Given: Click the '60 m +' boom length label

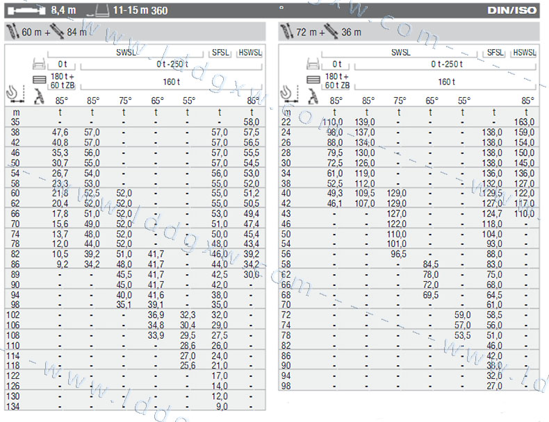Looking at the screenshot, I should pos(36,32).
